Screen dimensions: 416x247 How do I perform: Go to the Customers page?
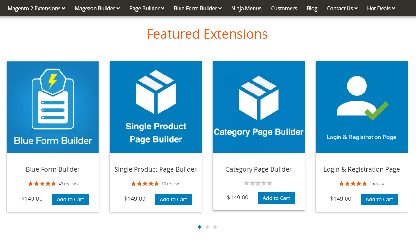pos(284,8)
